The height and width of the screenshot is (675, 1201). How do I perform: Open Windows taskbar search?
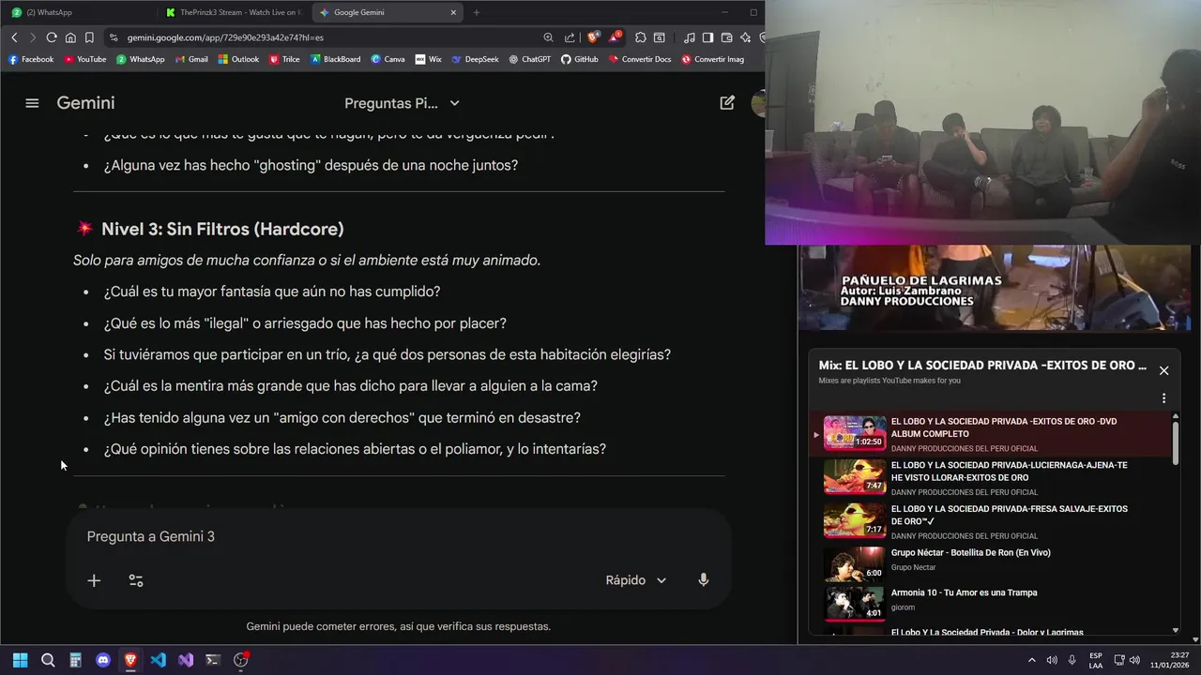tap(48, 660)
